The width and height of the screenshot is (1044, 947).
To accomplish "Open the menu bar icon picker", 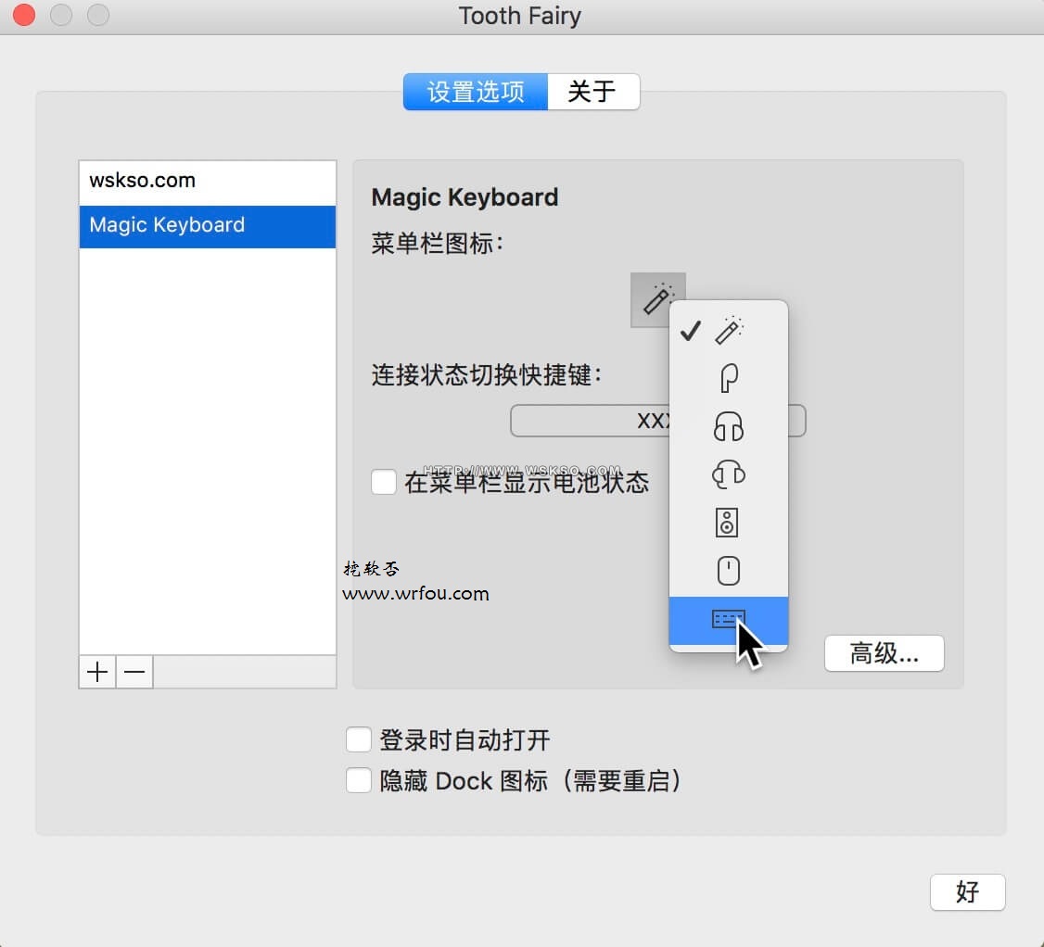I will (657, 299).
